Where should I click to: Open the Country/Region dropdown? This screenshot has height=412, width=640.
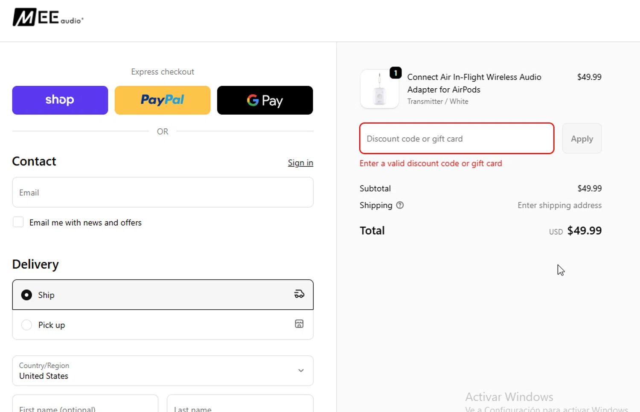point(163,371)
